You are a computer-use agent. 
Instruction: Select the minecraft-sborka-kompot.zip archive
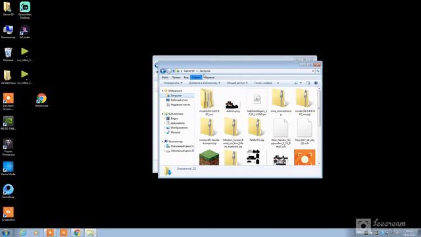pyautogui.click(x=209, y=132)
